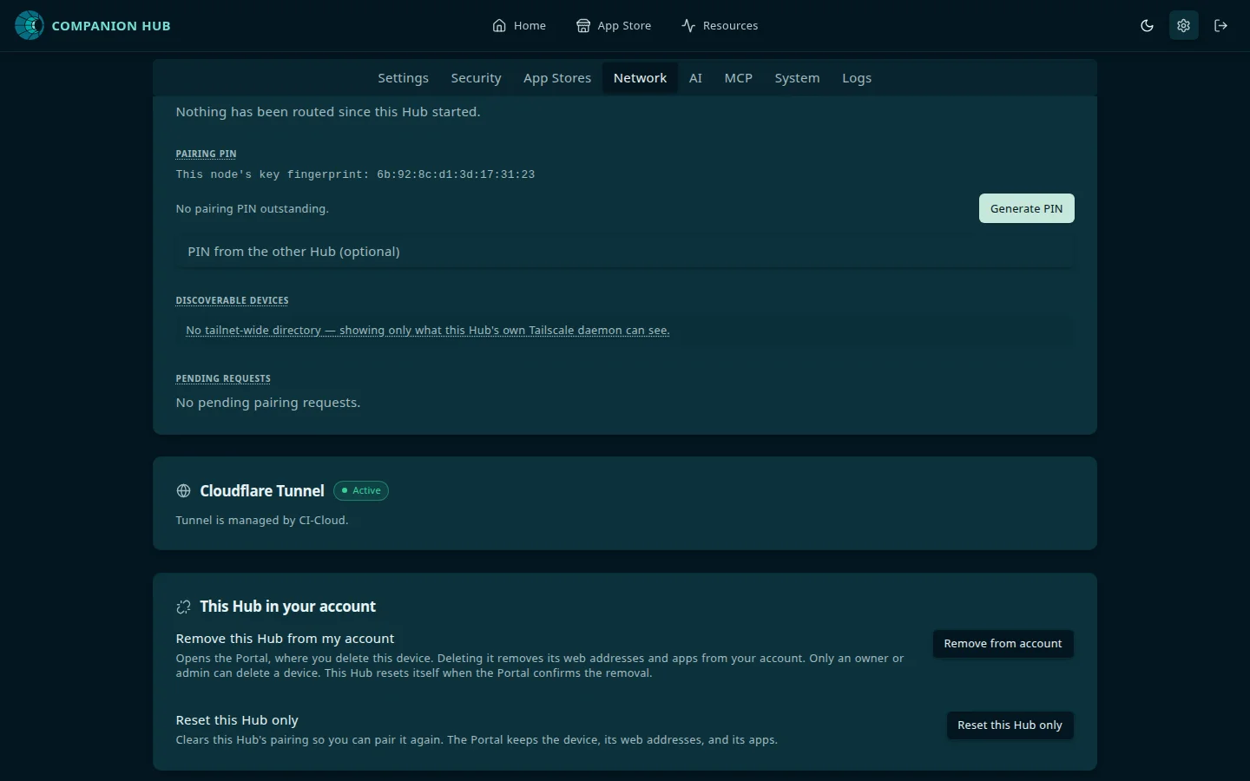Screen dimensions: 1250x781
Task: Click Remove from account button
Action: coord(1003,644)
